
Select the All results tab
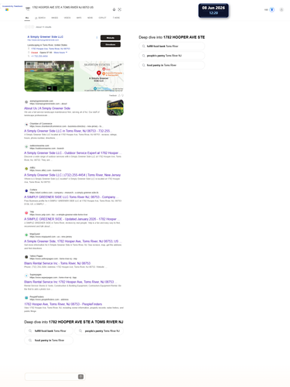(27, 18)
